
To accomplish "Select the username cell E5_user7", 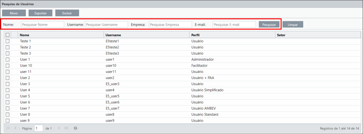I will click(x=112, y=108).
